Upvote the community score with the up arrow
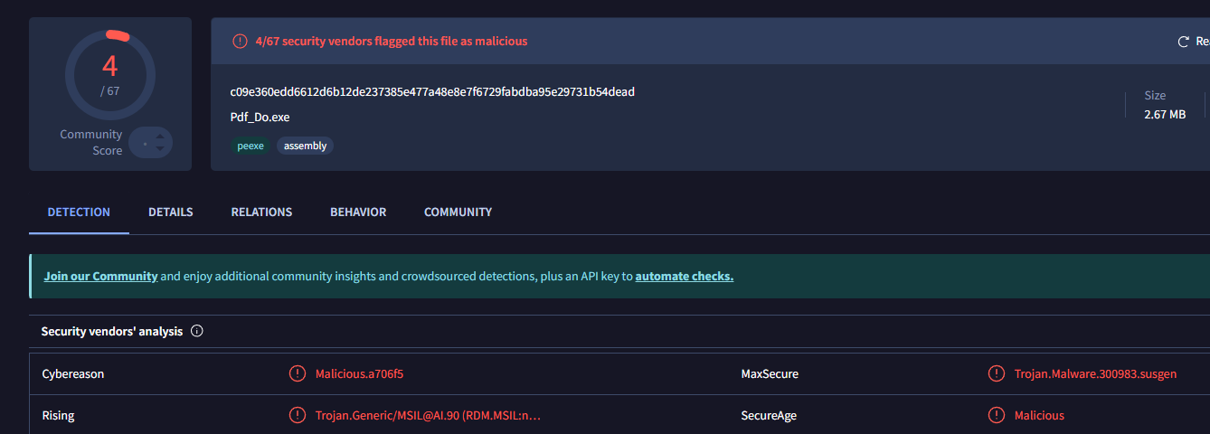 pos(160,137)
